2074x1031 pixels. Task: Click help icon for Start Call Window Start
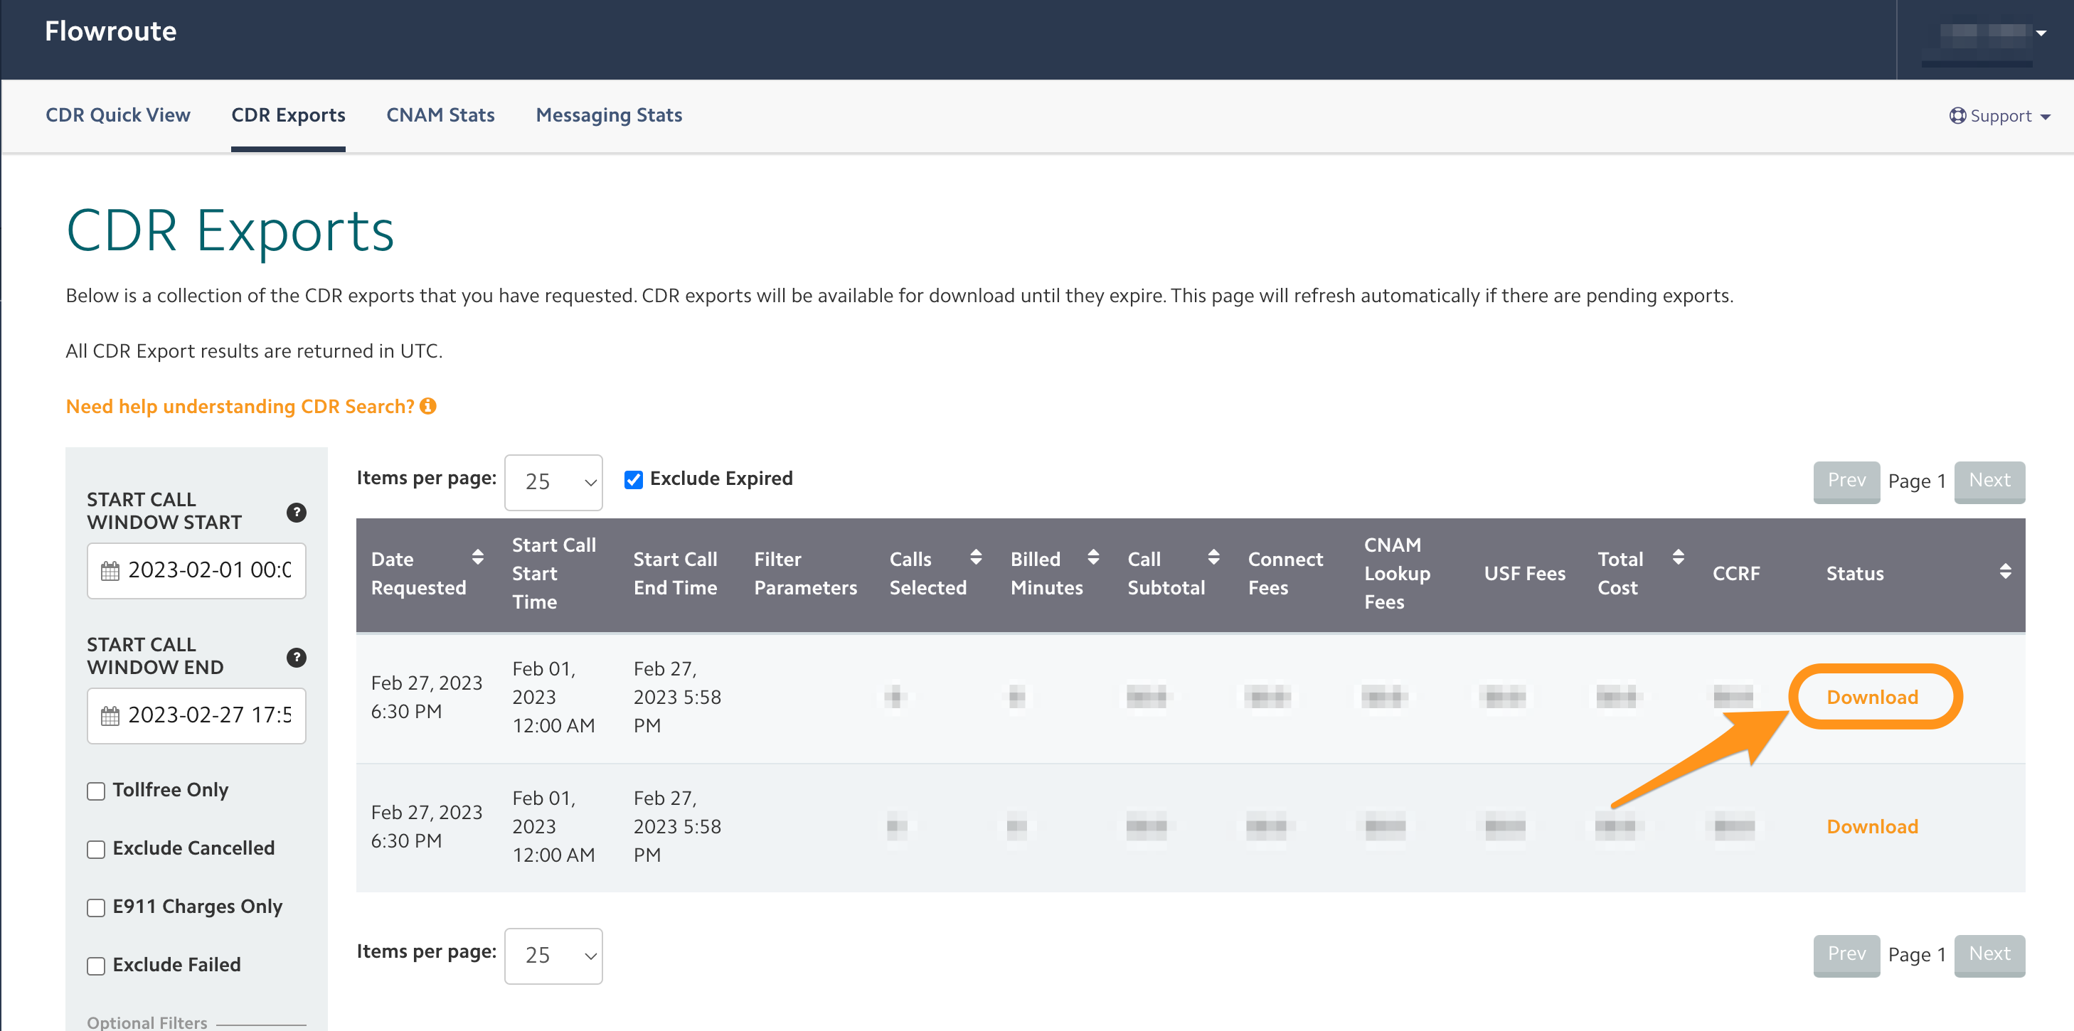click(x=297, y=513)
